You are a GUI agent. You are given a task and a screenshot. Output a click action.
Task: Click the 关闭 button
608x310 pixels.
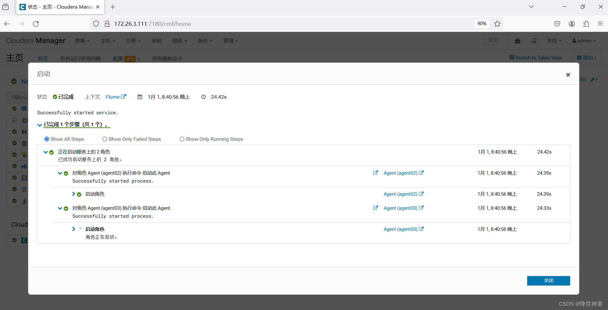[548, 281]
